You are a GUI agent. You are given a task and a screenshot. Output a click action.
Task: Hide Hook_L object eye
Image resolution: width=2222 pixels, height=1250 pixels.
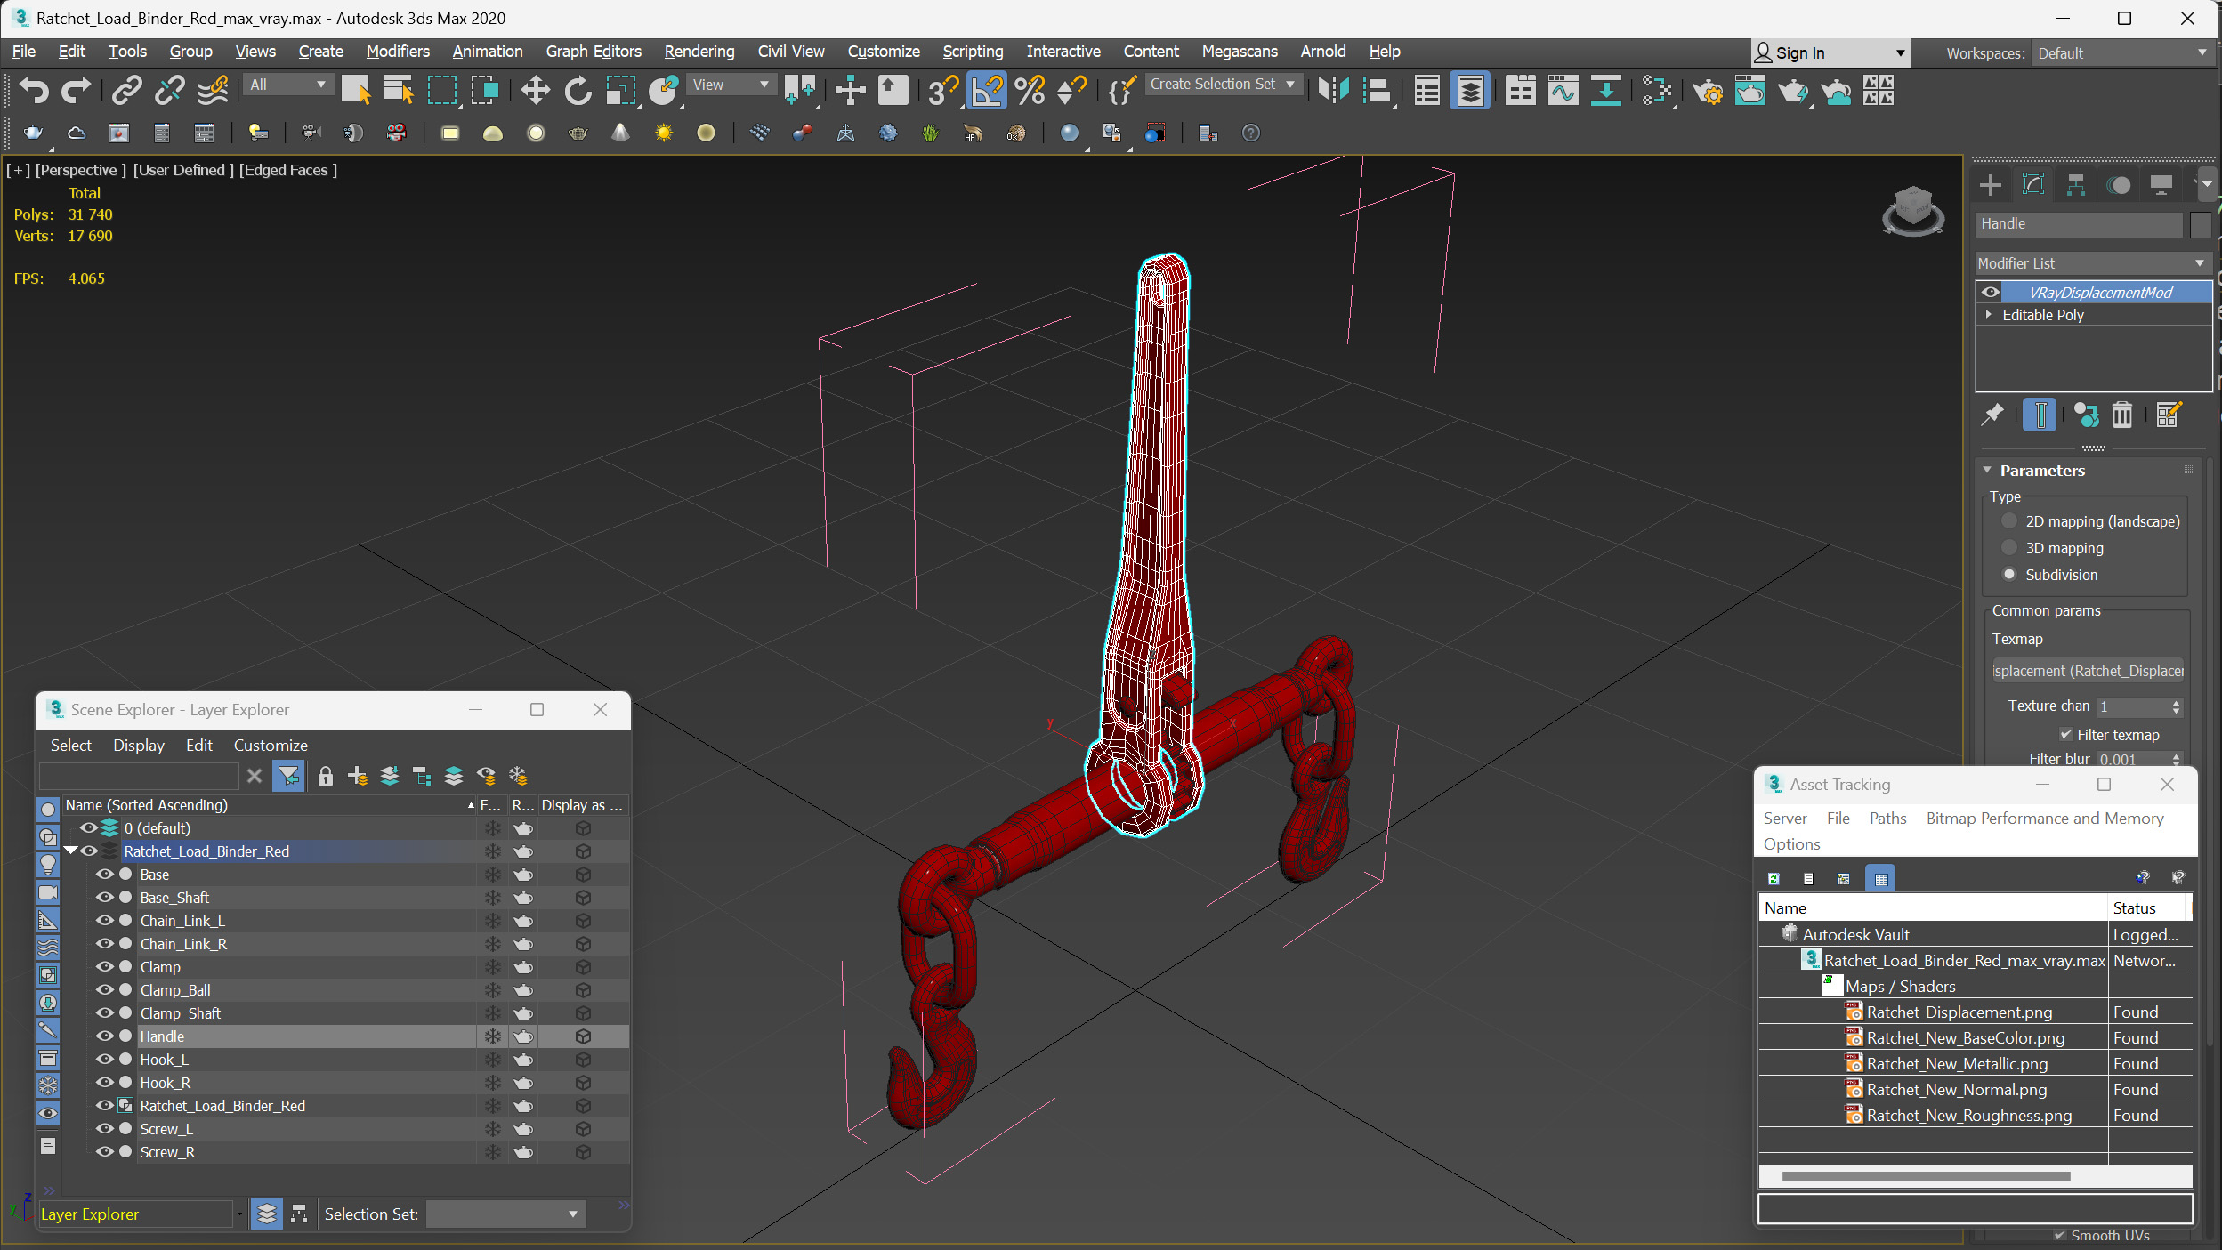click(x=104, y=1060)
